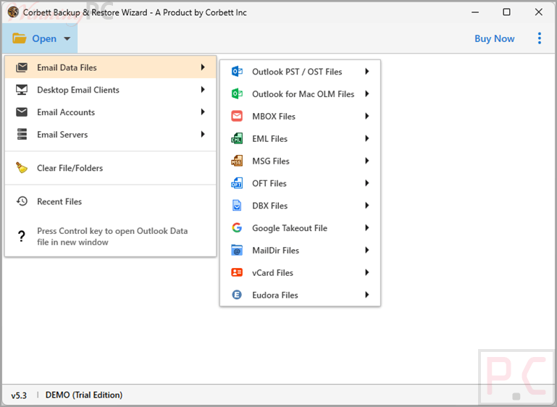
Task: Select the Email Data Files menu entry
Action: tap(111, 67)
